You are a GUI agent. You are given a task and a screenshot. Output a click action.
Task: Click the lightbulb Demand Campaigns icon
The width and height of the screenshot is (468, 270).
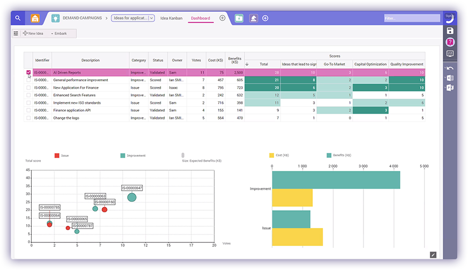55,18
